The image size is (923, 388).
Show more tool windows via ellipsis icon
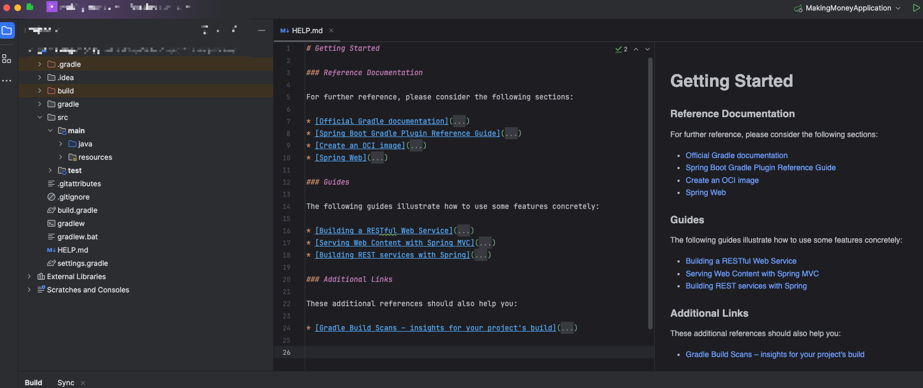click(7, 81)
